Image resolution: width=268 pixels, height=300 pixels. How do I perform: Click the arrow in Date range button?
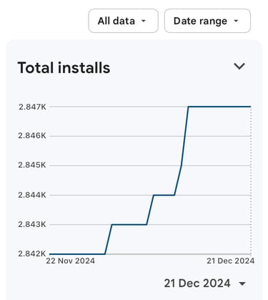tap(236, 21)
